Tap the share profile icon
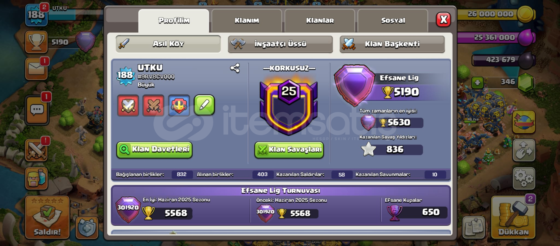The width and height of the screenshot is (560, 246). click(235, 68)
